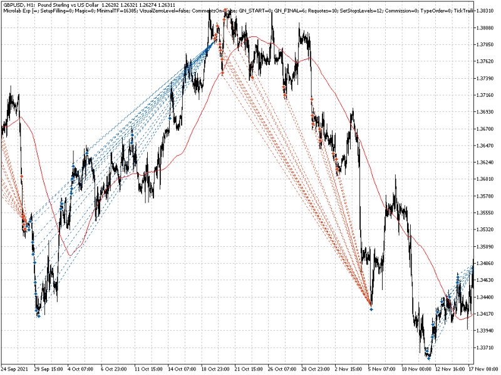501x375 pixels.
Task: Click the GBPUSD, H1 chart title text
Action: [x=89, y=5]
